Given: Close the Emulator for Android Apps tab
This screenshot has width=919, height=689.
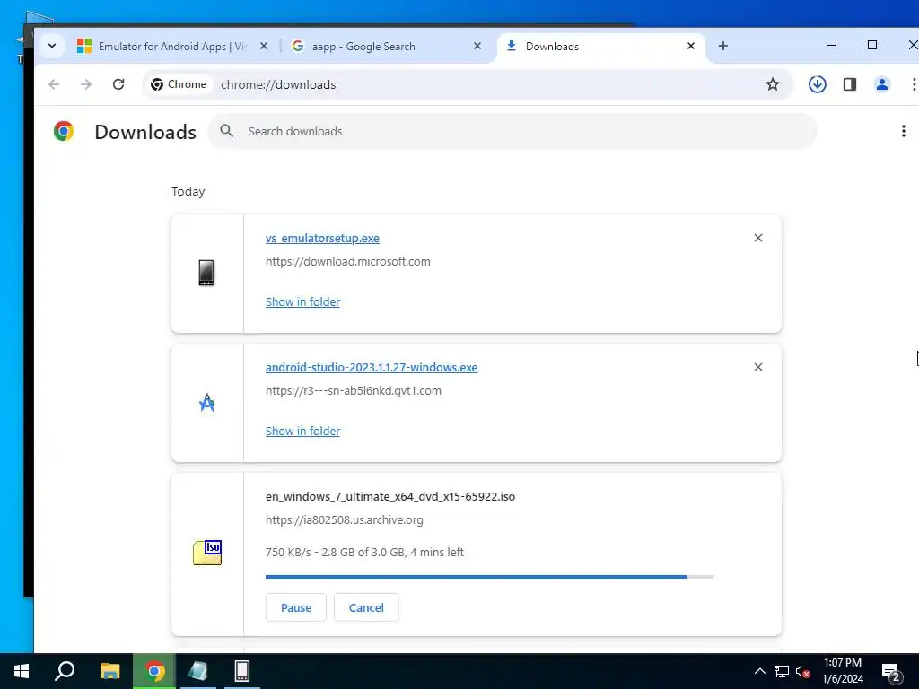Looking at the screenshot, I should coord(264,46).
